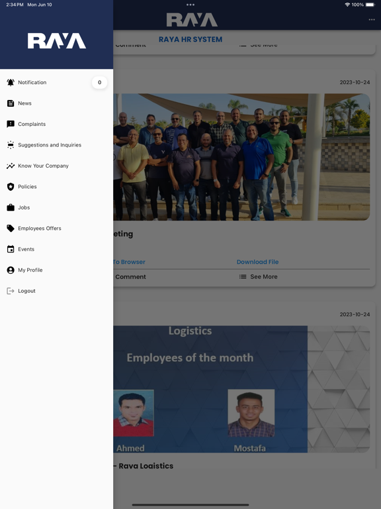
Task: Click the RAYA HR SYSTEM title
Action: point(190,39)
